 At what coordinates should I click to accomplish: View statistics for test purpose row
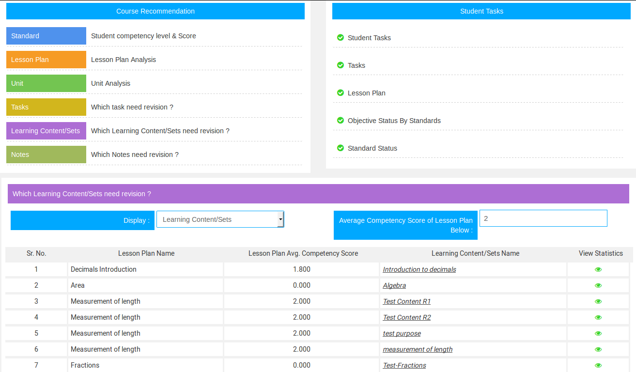[x=598, y=334]
